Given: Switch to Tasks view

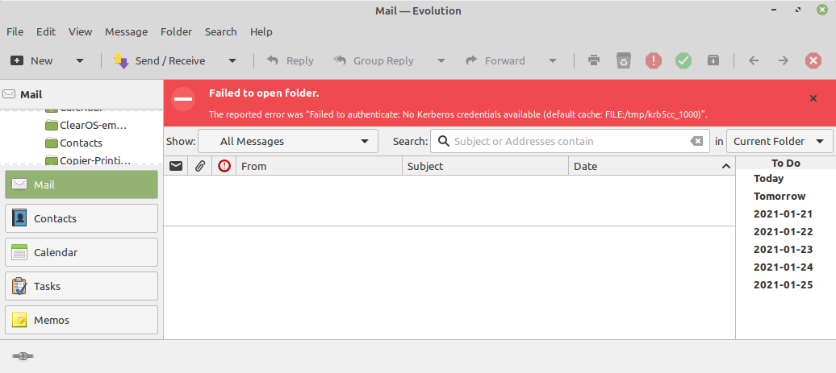Looking at the screenshot, I should (x=82, y=286).
